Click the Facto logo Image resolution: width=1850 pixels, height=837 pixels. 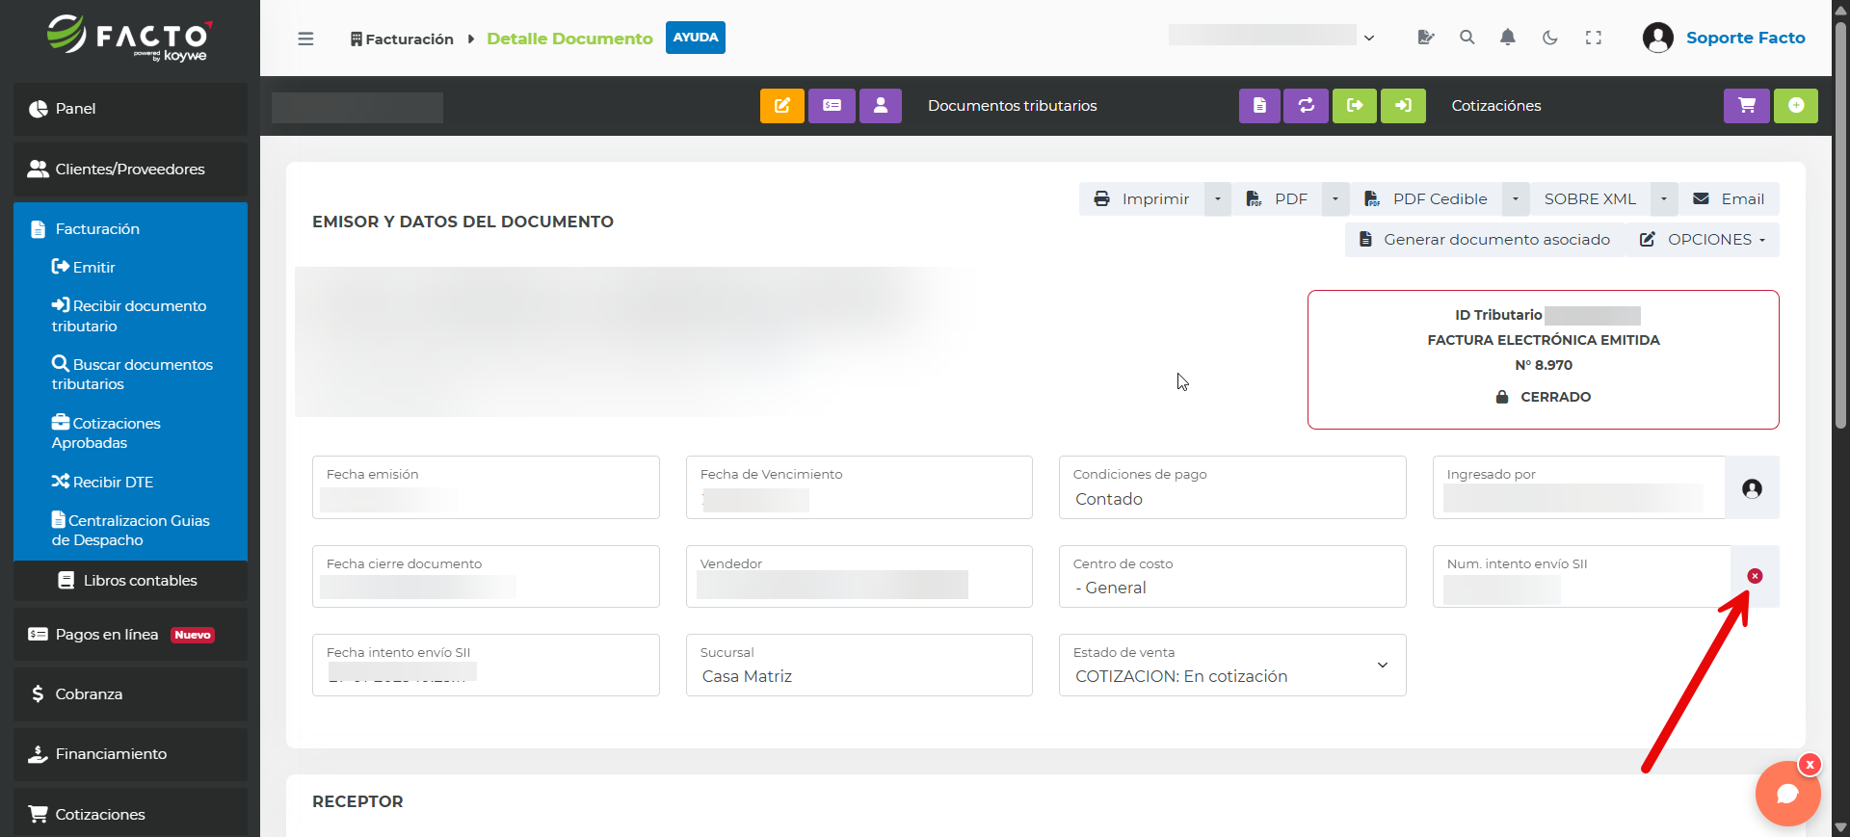pos(130,39)
